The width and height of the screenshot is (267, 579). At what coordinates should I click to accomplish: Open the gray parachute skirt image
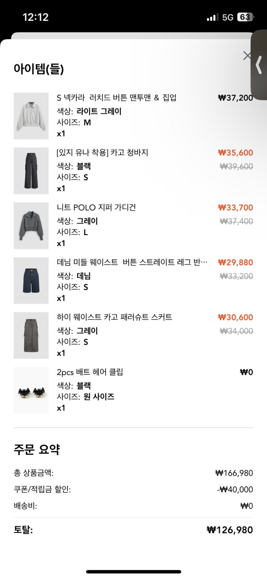click(31, 335)
